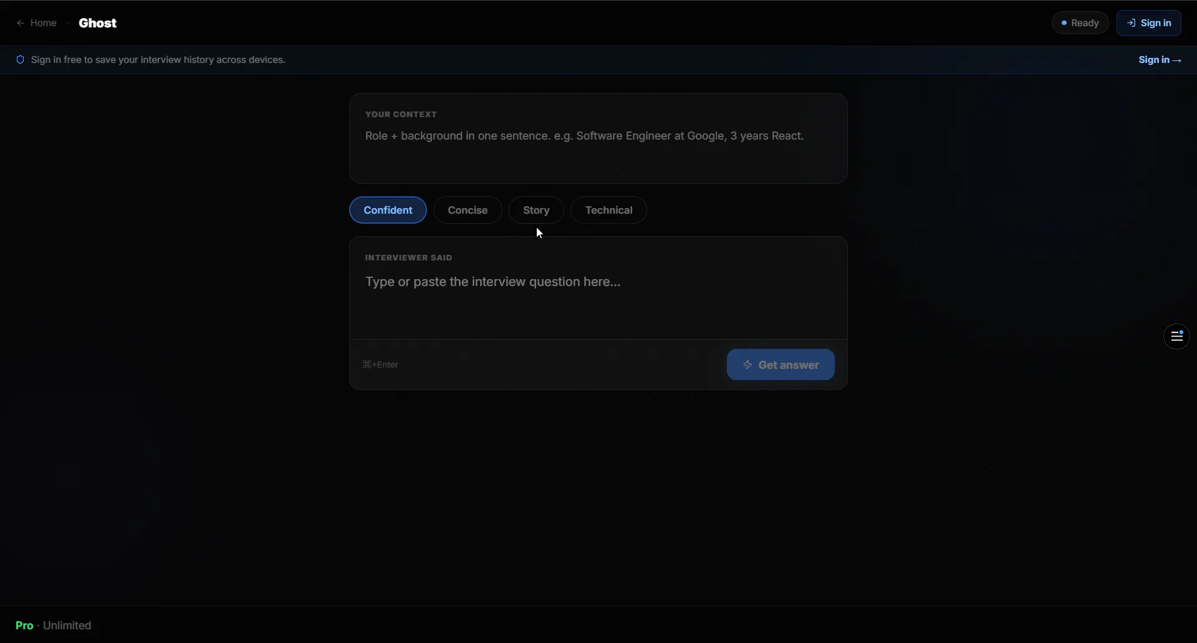Image resolution: width=1197 pixels, height=643 pixels.
Task: Select the Story tone
Action: (x=536, y=210)
